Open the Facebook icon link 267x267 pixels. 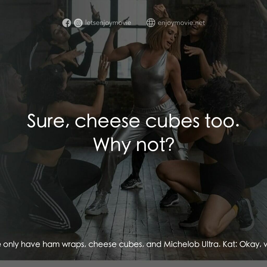(x=66, y=23)
